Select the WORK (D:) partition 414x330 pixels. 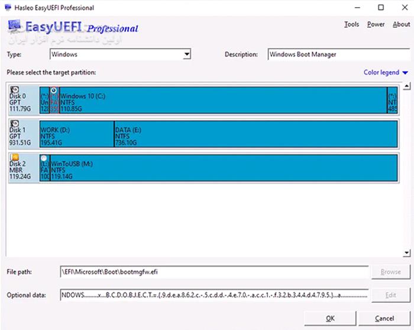77,134
